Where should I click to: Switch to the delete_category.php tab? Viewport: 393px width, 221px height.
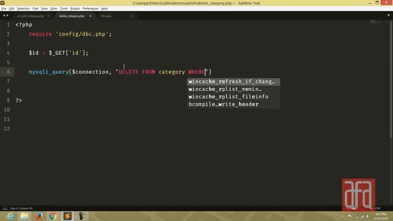72,16
